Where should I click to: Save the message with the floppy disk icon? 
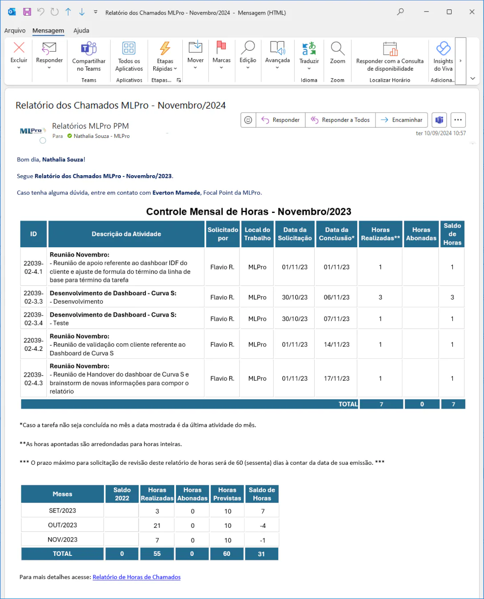tap(27, 12)
